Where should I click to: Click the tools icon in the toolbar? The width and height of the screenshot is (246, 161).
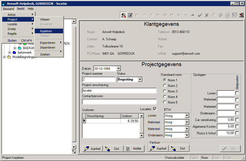[123, 15]
